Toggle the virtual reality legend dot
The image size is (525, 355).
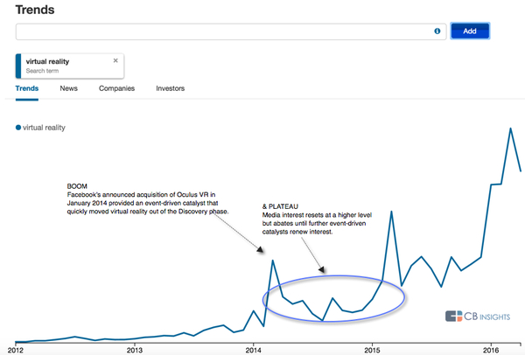click(18, 128)
